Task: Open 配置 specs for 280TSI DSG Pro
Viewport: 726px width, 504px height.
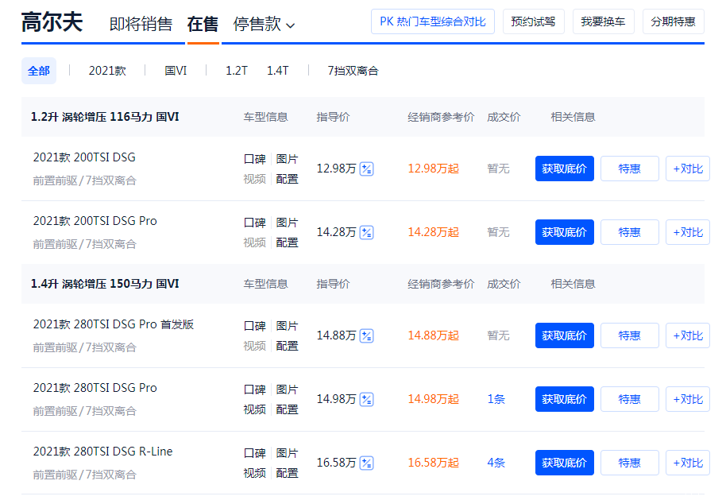Action: [x=287, y=409]
